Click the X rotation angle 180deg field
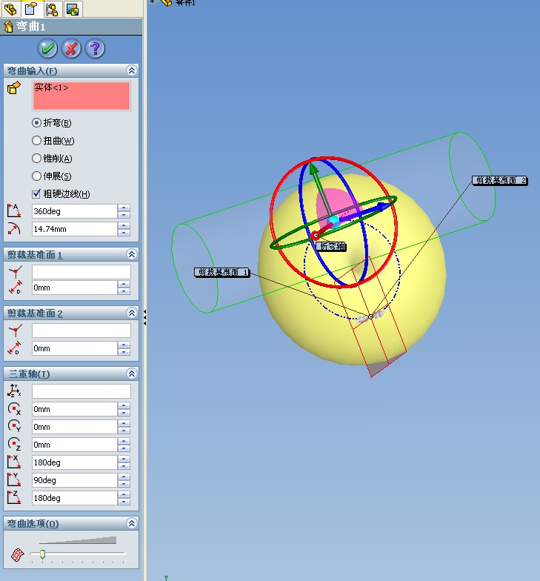Viewport: 540px width, 581px height. (74, 462)
